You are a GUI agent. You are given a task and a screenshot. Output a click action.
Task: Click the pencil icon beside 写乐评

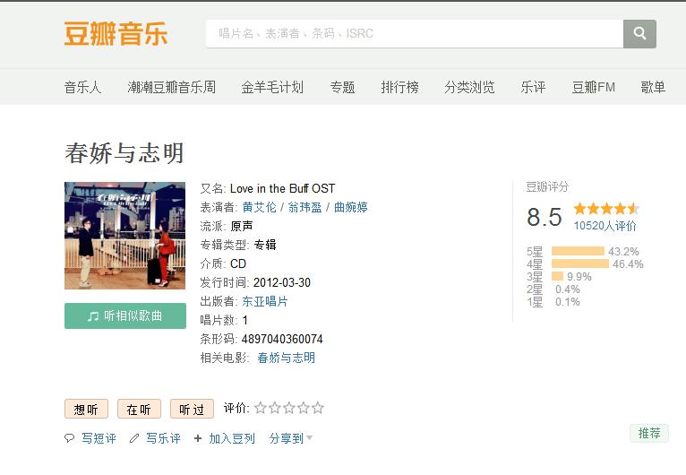click(x=134, y=437)
